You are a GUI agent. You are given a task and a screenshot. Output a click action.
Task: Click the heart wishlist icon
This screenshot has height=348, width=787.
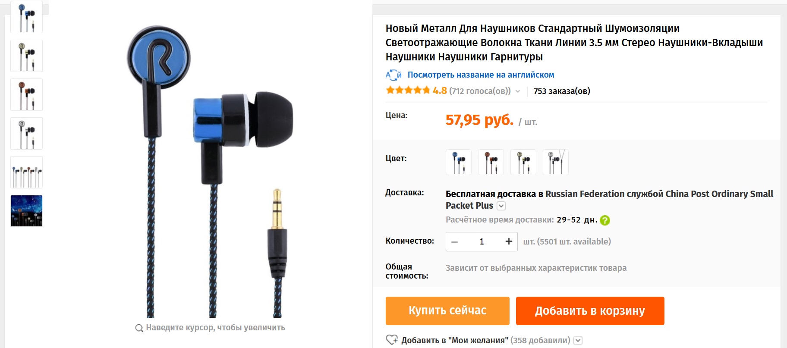[x=392, y=340]
